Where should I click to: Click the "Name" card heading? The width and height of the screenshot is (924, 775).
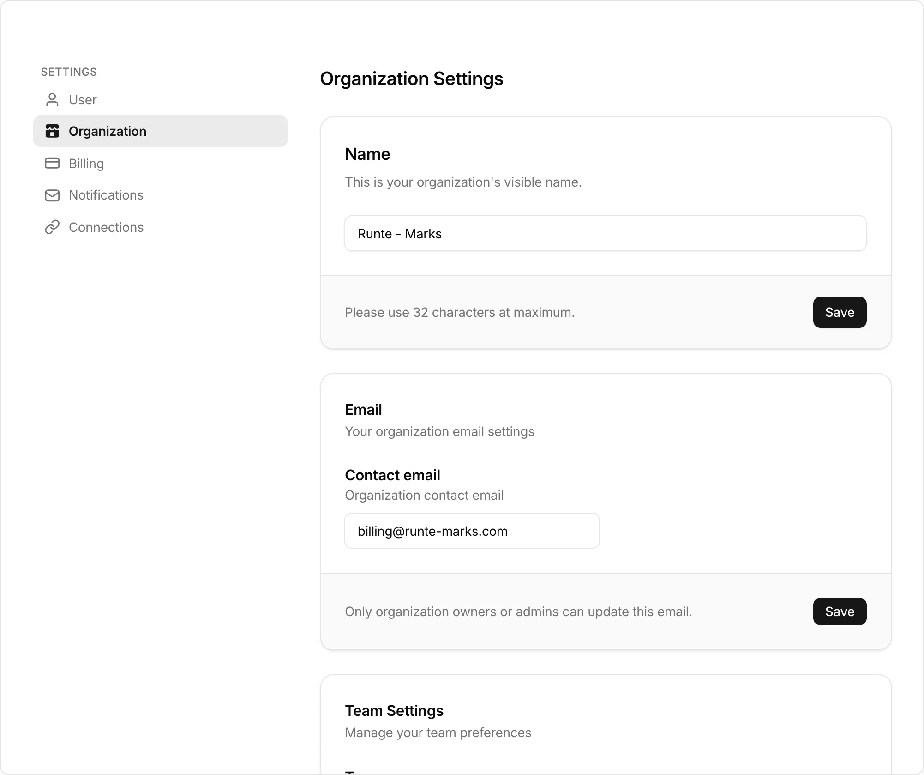[x=367, y=154]
